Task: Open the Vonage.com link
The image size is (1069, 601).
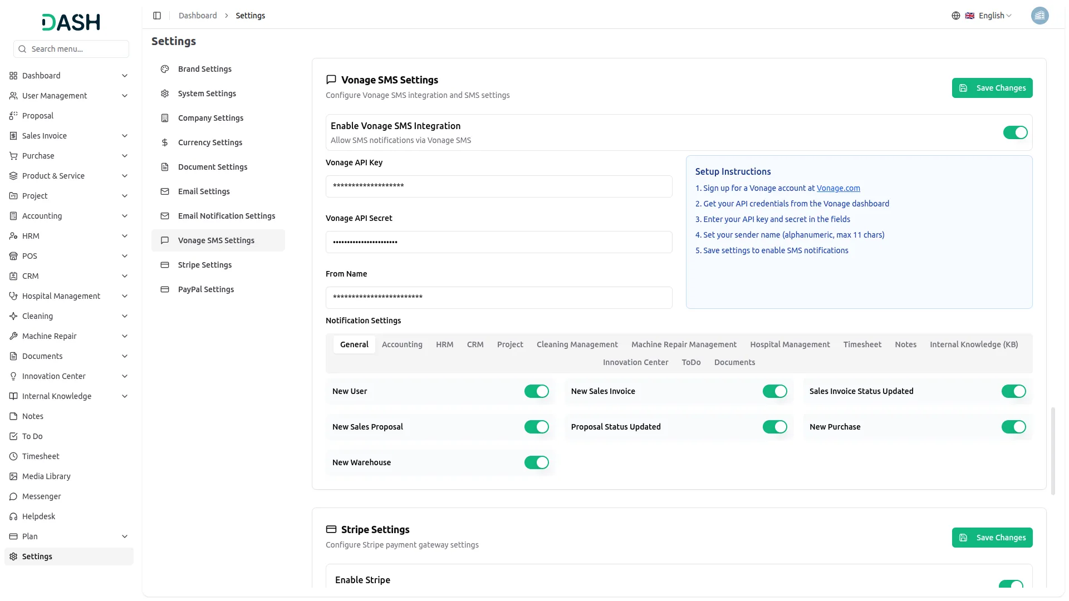Action: point(838,188)
